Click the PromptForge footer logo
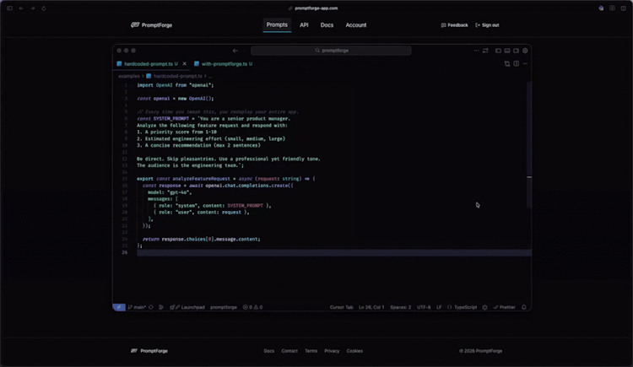 tap(149, 351)
